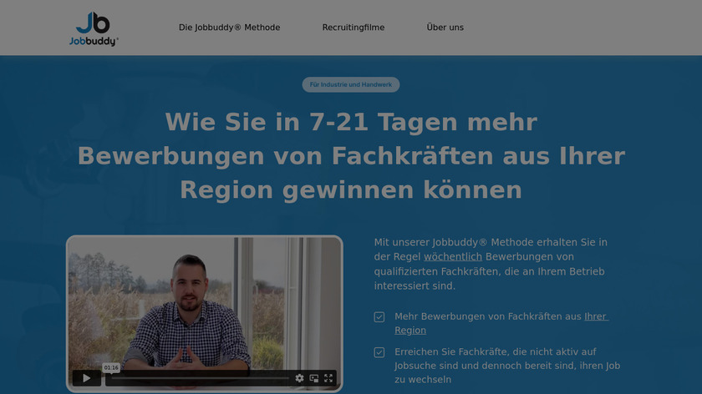This screenshot has width=702, height=394.
Task: Open the Jobbuddy logo homepage link
Action: tap(94, 29)
